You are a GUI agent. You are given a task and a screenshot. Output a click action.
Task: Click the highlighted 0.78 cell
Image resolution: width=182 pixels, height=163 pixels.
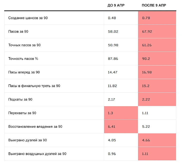tap(157, 18)
